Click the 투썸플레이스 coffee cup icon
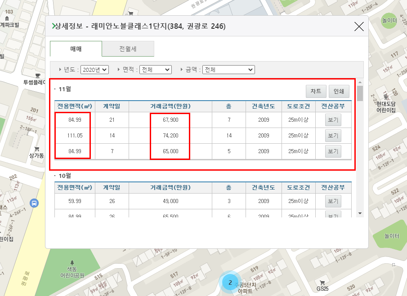The height and width of the screenshot is (296, 407). pos(38,75)
